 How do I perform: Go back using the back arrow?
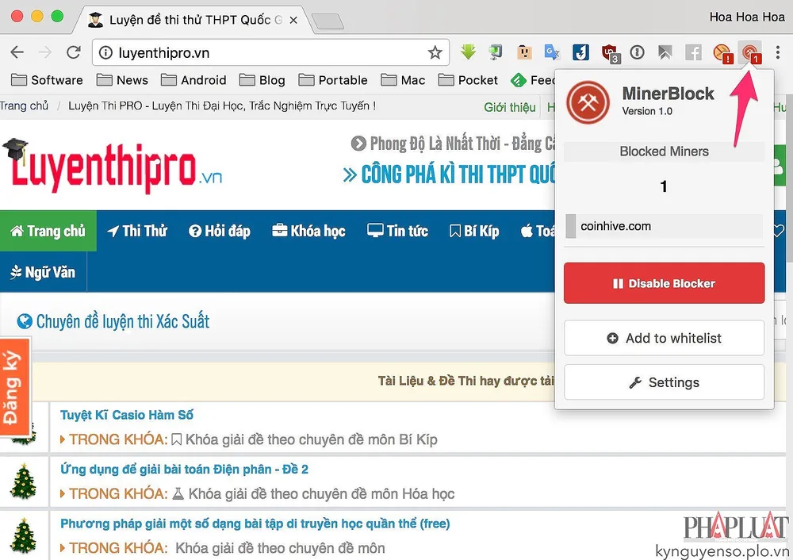pyautogui.click(x=17, y=53)
